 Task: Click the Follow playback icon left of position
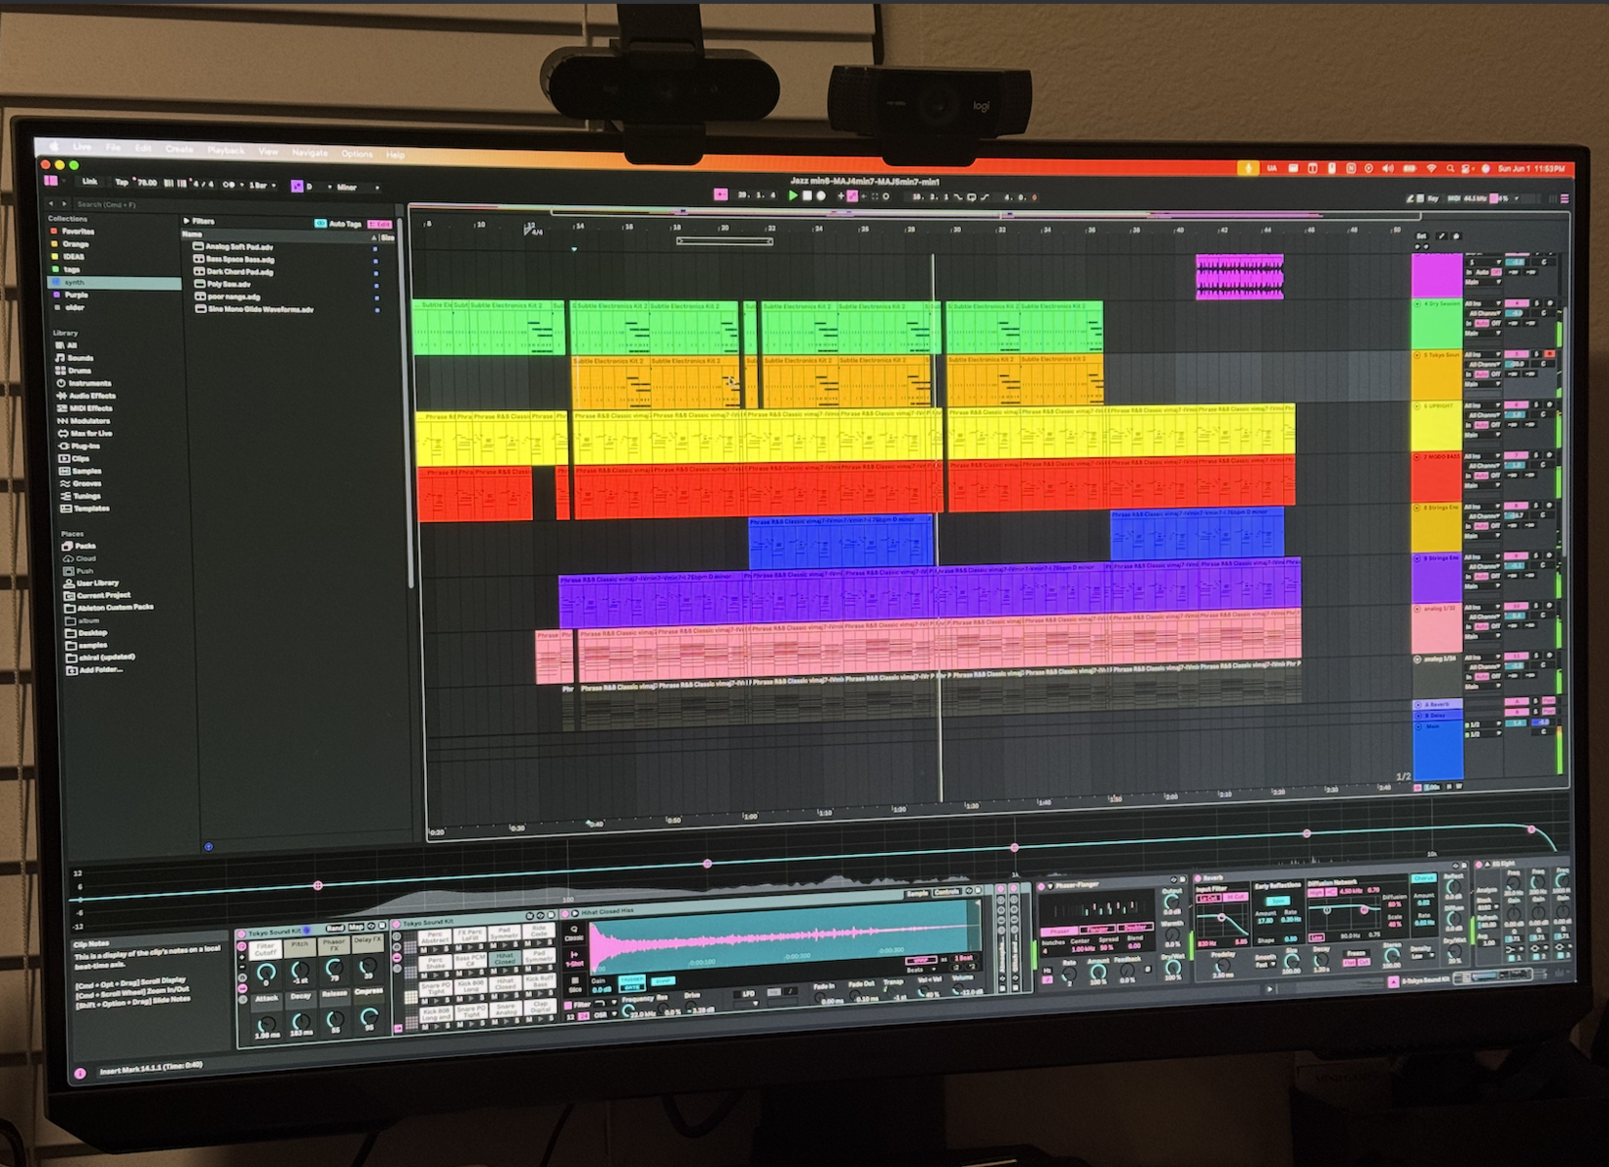click(721, 194)
